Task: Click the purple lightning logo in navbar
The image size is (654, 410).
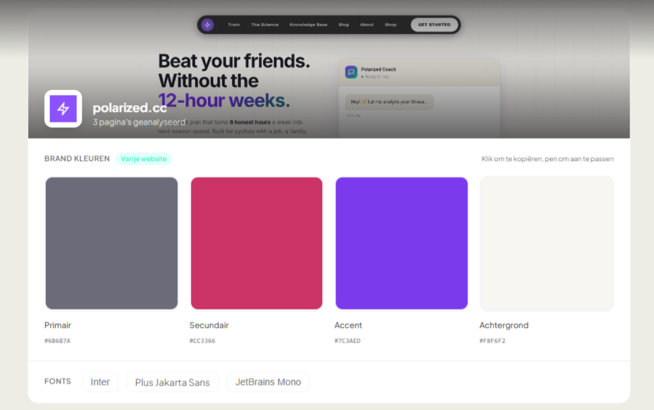Action: tap(207, 25)
